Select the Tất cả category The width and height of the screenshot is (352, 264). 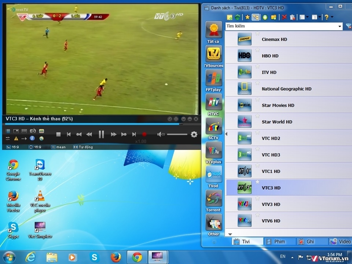213,33
